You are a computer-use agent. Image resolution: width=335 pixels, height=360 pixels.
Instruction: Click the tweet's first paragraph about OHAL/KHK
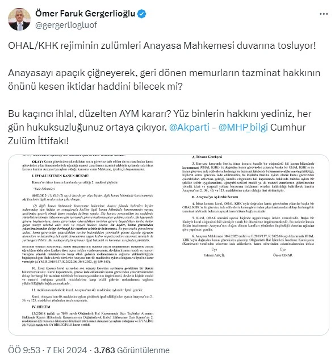162,45
